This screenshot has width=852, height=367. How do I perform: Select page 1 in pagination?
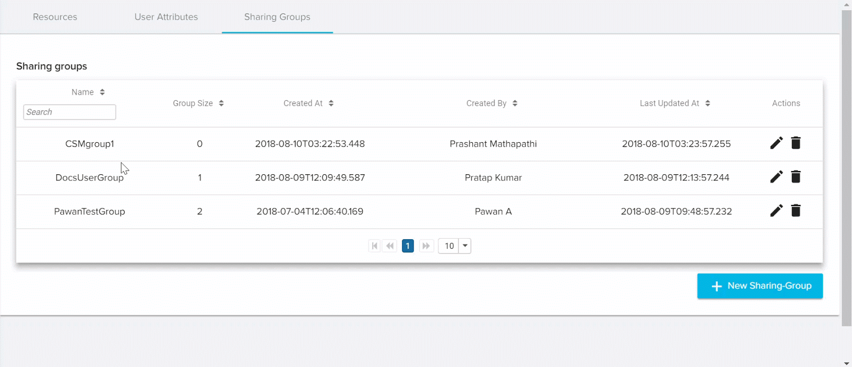[x=408, y=246]
